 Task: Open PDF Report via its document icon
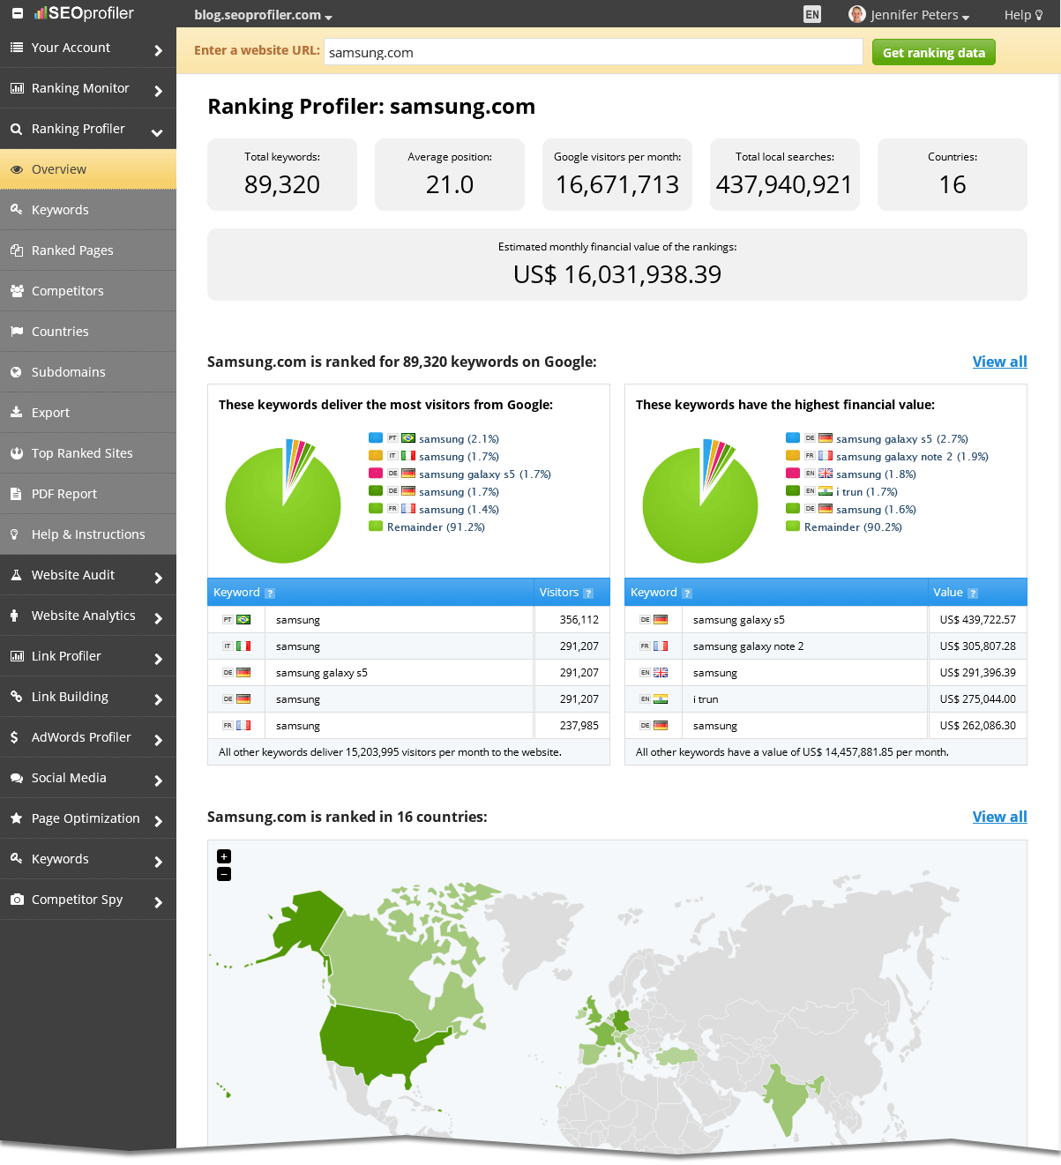[x=16, y=493]
